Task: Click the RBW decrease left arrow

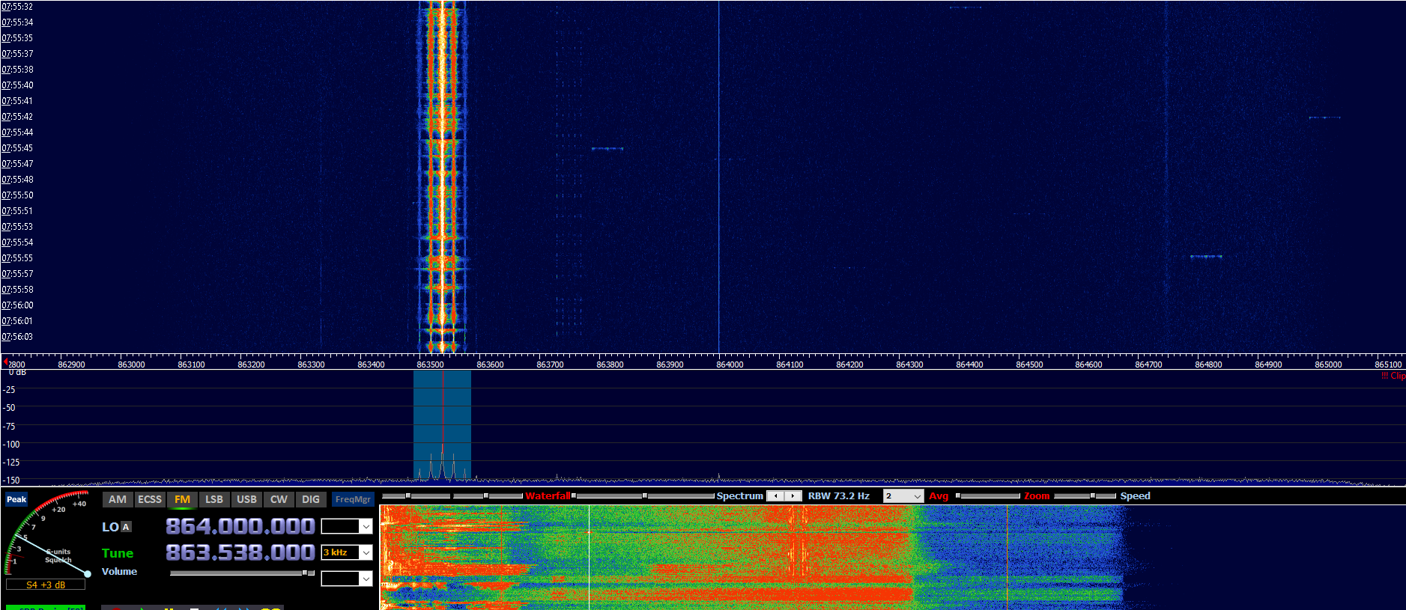Action: click(776, 496)
